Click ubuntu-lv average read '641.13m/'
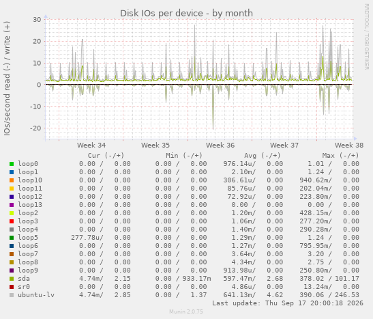The height and width of the screenshot is (319, 373). [239, 295]
